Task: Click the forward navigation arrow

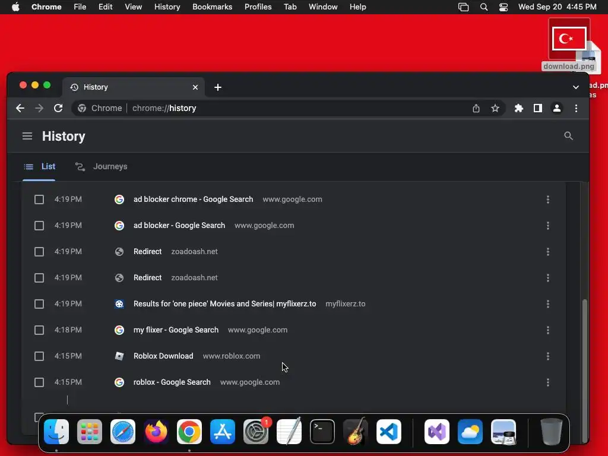Action: click(x=39, y=108)
